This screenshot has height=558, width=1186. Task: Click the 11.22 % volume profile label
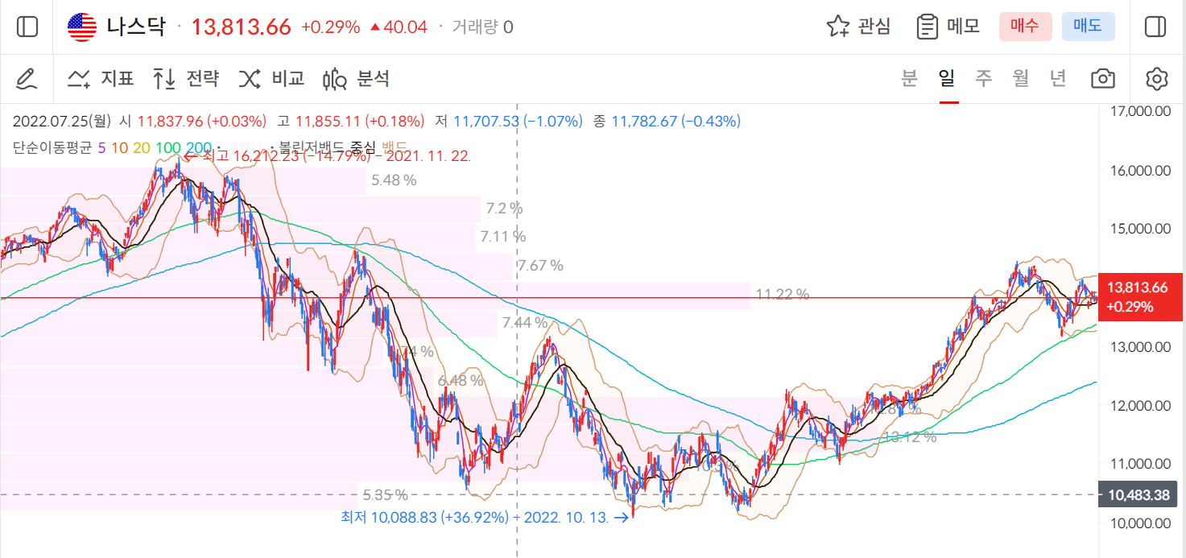(782, 295)
